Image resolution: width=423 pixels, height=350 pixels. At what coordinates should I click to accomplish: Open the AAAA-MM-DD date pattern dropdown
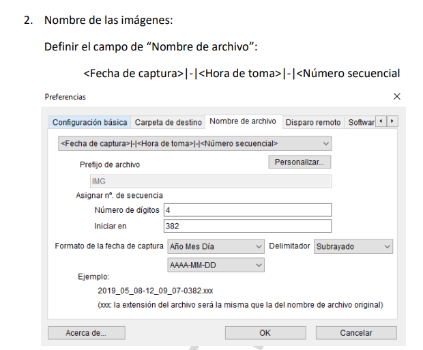click(215, 264)
